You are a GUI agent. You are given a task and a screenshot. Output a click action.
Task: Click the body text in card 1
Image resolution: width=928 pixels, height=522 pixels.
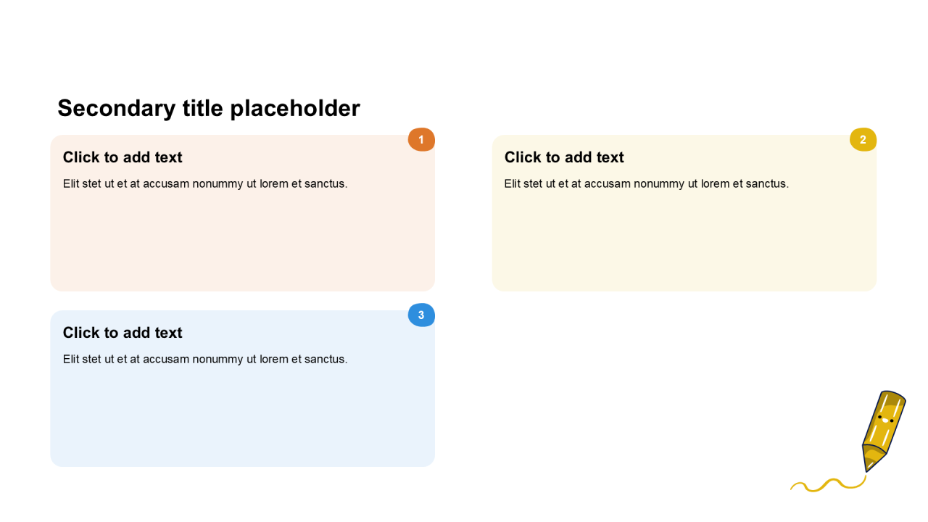click(x=205, y=183)
